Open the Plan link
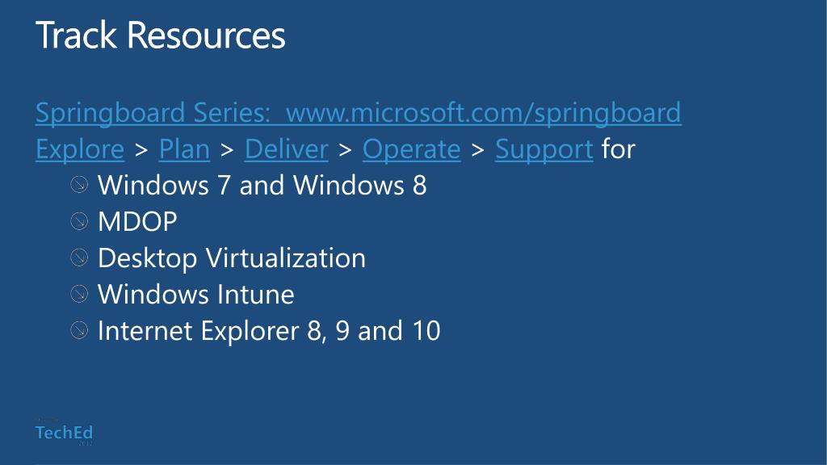Screen dimensions: 827x465 click(x=184, y=149)
